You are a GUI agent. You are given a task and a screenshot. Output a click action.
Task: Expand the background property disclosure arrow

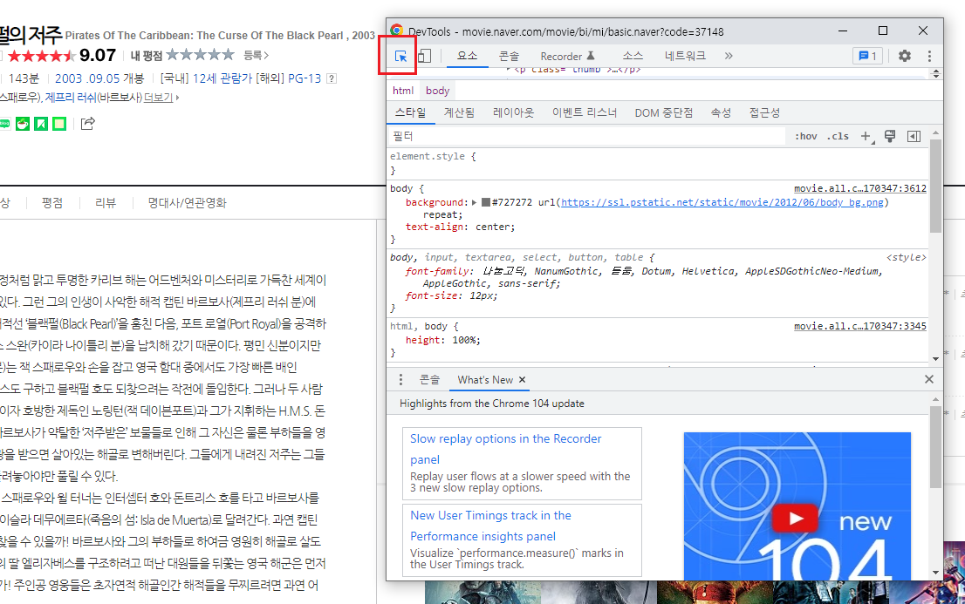474,201
